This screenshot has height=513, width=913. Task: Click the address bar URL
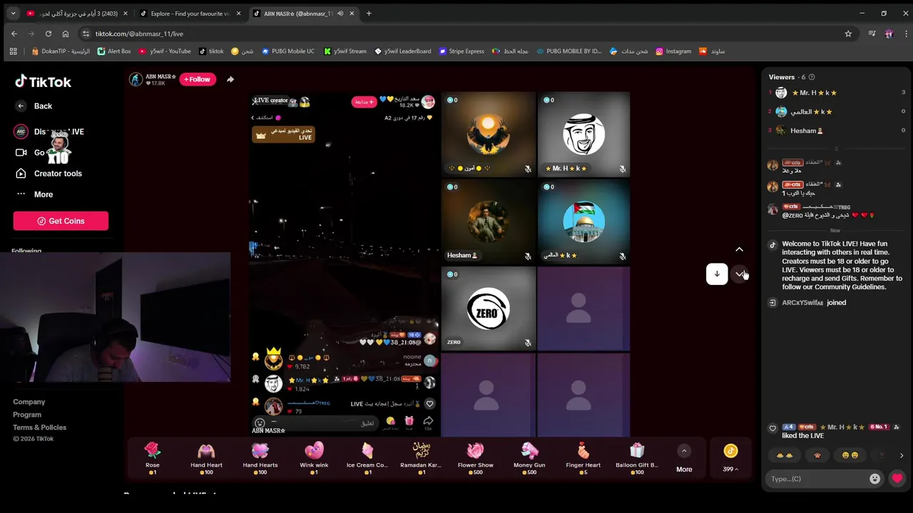click(140, 33)
